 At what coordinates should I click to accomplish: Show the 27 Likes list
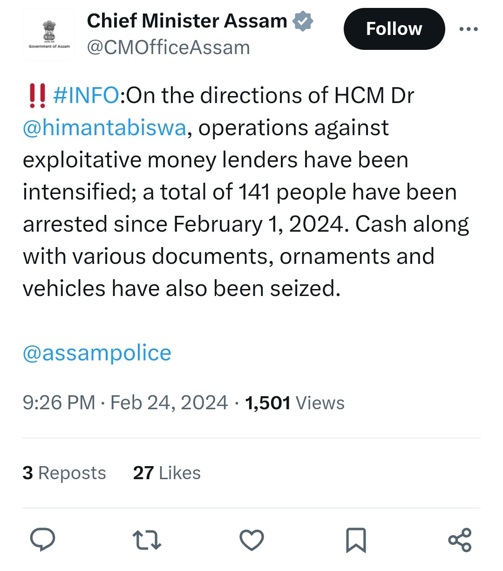click(167, 473)
